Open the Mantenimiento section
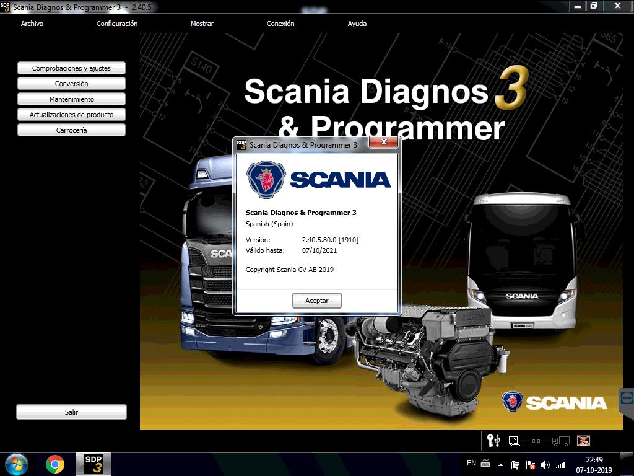The image size is (634, 476). tap(72, 99)
